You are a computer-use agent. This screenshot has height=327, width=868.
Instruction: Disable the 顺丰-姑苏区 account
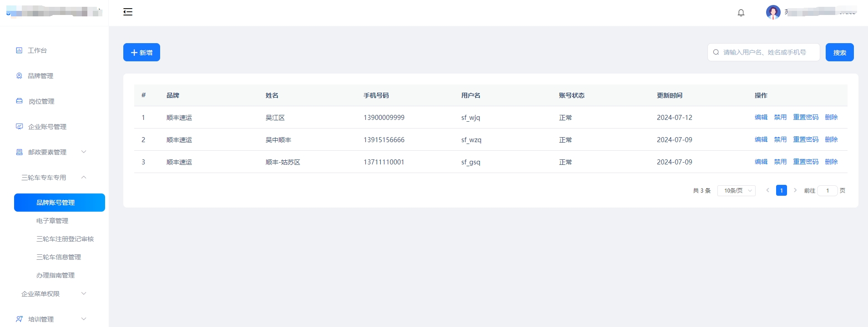click(x=780, y=162)
